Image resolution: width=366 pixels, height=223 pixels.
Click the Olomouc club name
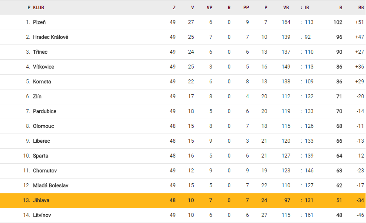point(43,126)
